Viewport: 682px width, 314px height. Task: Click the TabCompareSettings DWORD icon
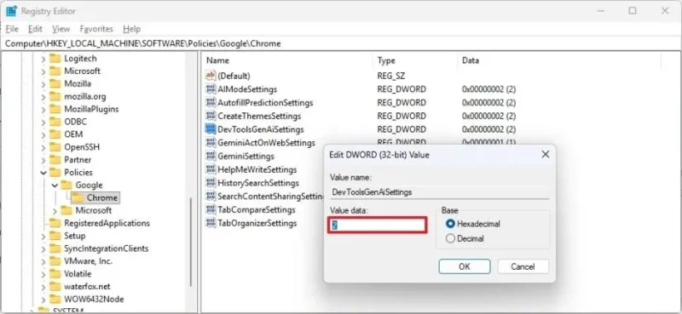coord(211,210)
